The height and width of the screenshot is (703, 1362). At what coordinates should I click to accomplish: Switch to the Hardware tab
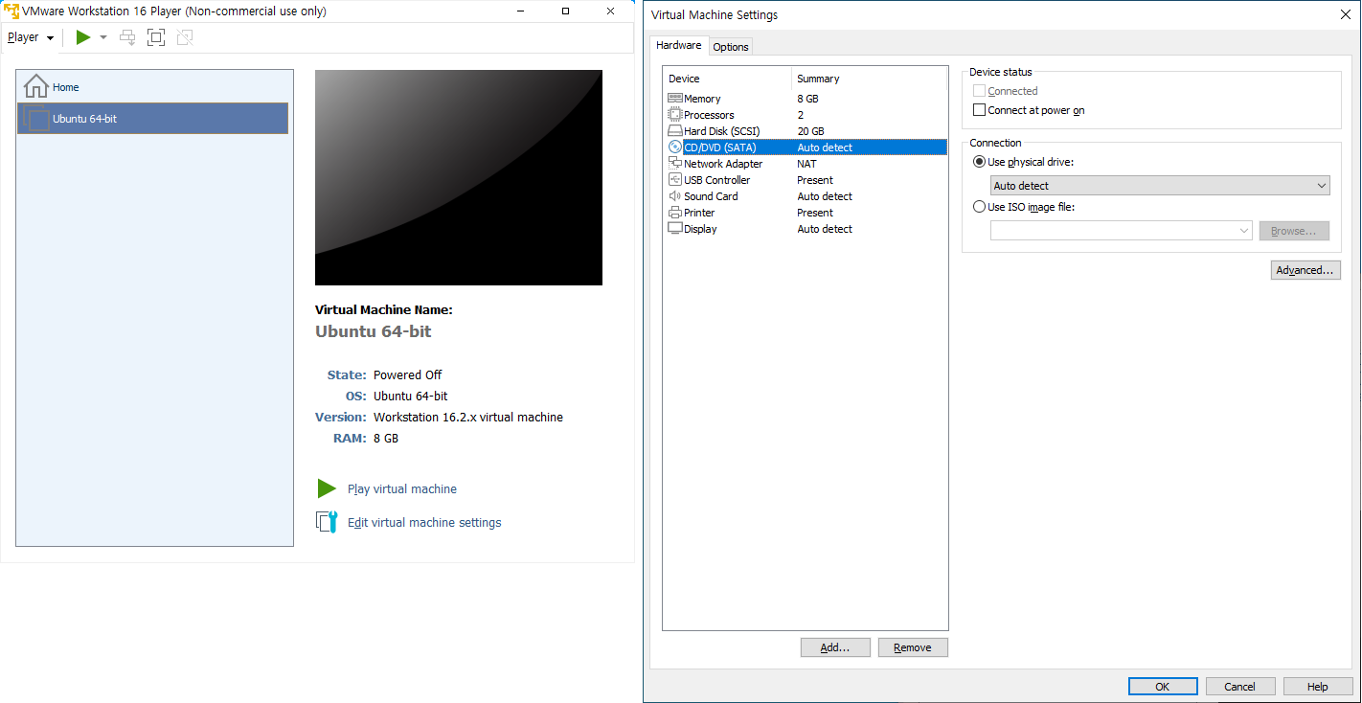tap(678, 46)
